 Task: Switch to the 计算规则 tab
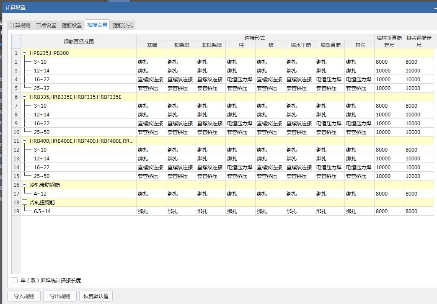point(20,25)
